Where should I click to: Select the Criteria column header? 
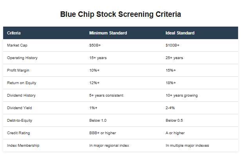[x=14, y=33]
